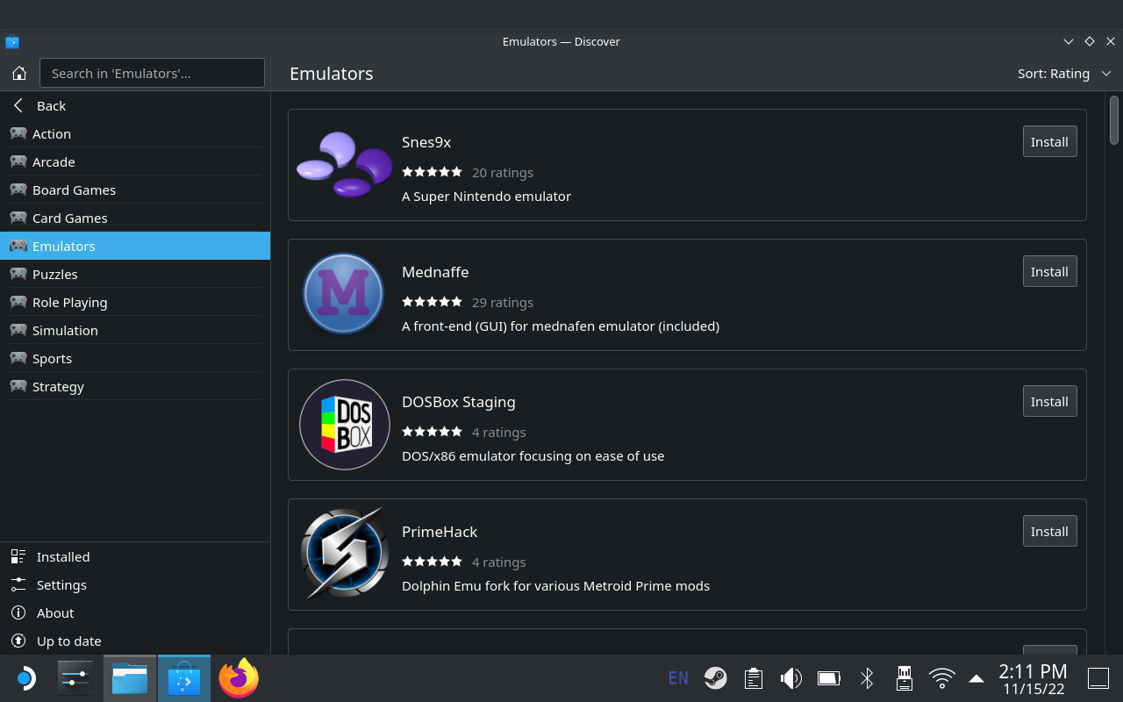Open the Installed section
The height and width of the screenshot is (702, 1123).
(62, 556)
